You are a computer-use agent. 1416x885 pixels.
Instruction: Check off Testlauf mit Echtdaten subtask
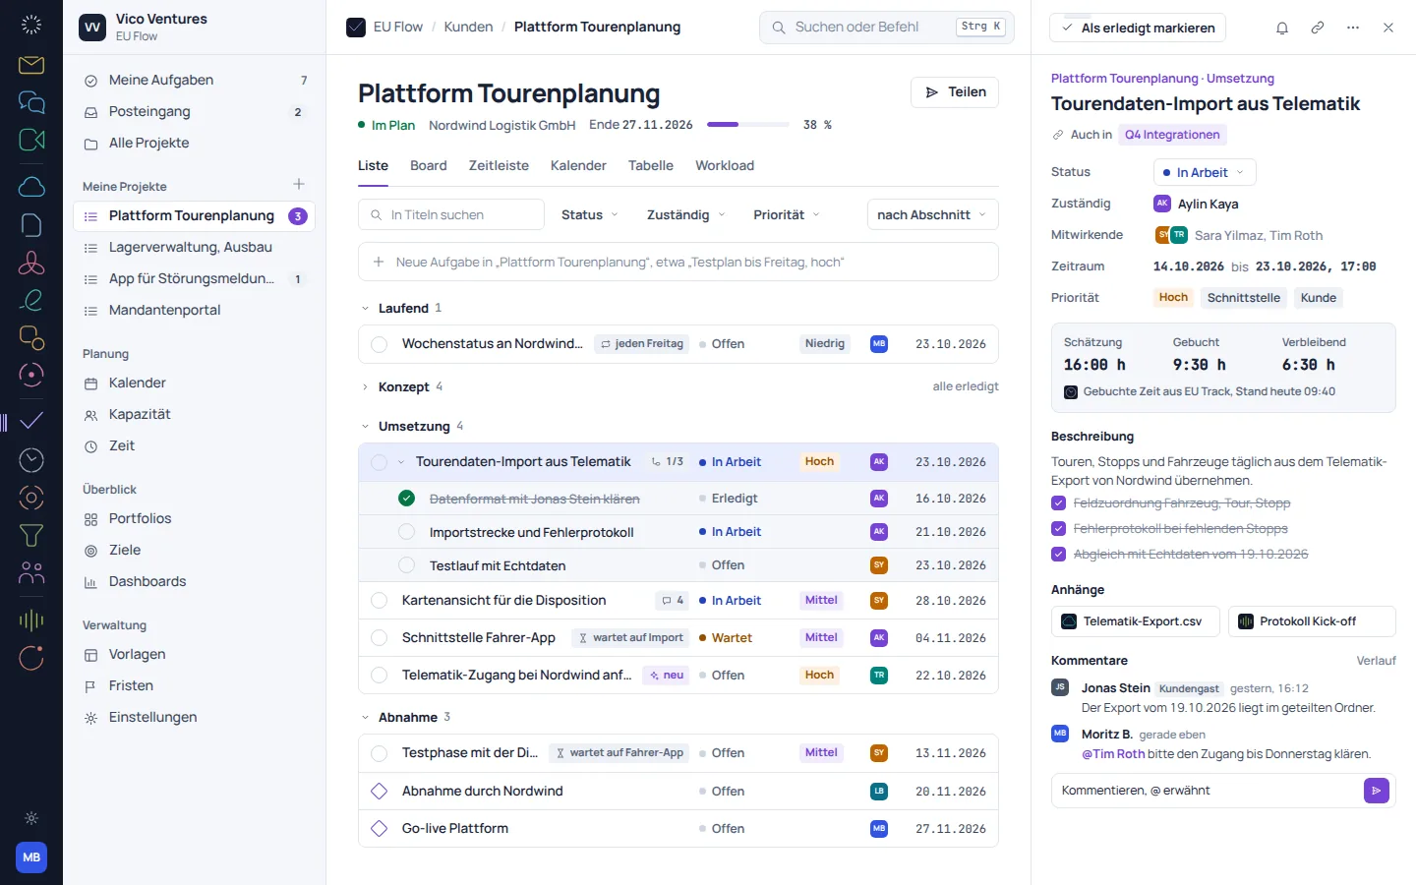(407, 565)
